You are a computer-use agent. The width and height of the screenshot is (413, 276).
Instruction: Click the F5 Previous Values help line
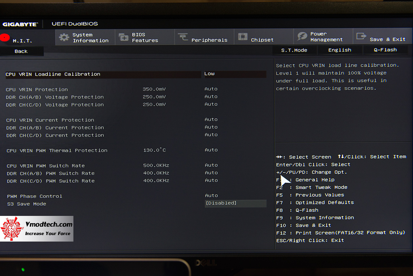click(310, 195)
